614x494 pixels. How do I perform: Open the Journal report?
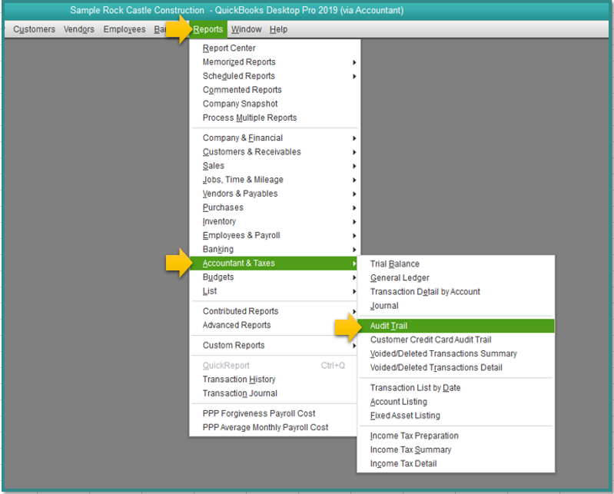click(456, 306)
